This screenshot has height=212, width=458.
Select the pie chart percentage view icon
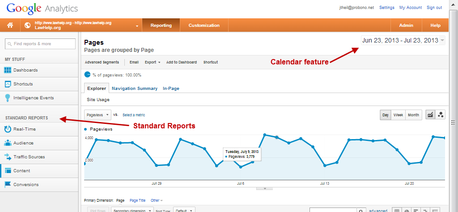pyautogui.click(x=406, y=211)
